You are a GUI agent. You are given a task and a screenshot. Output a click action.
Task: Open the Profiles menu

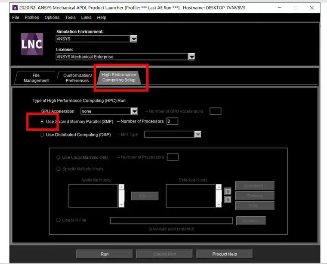(32, 18)
